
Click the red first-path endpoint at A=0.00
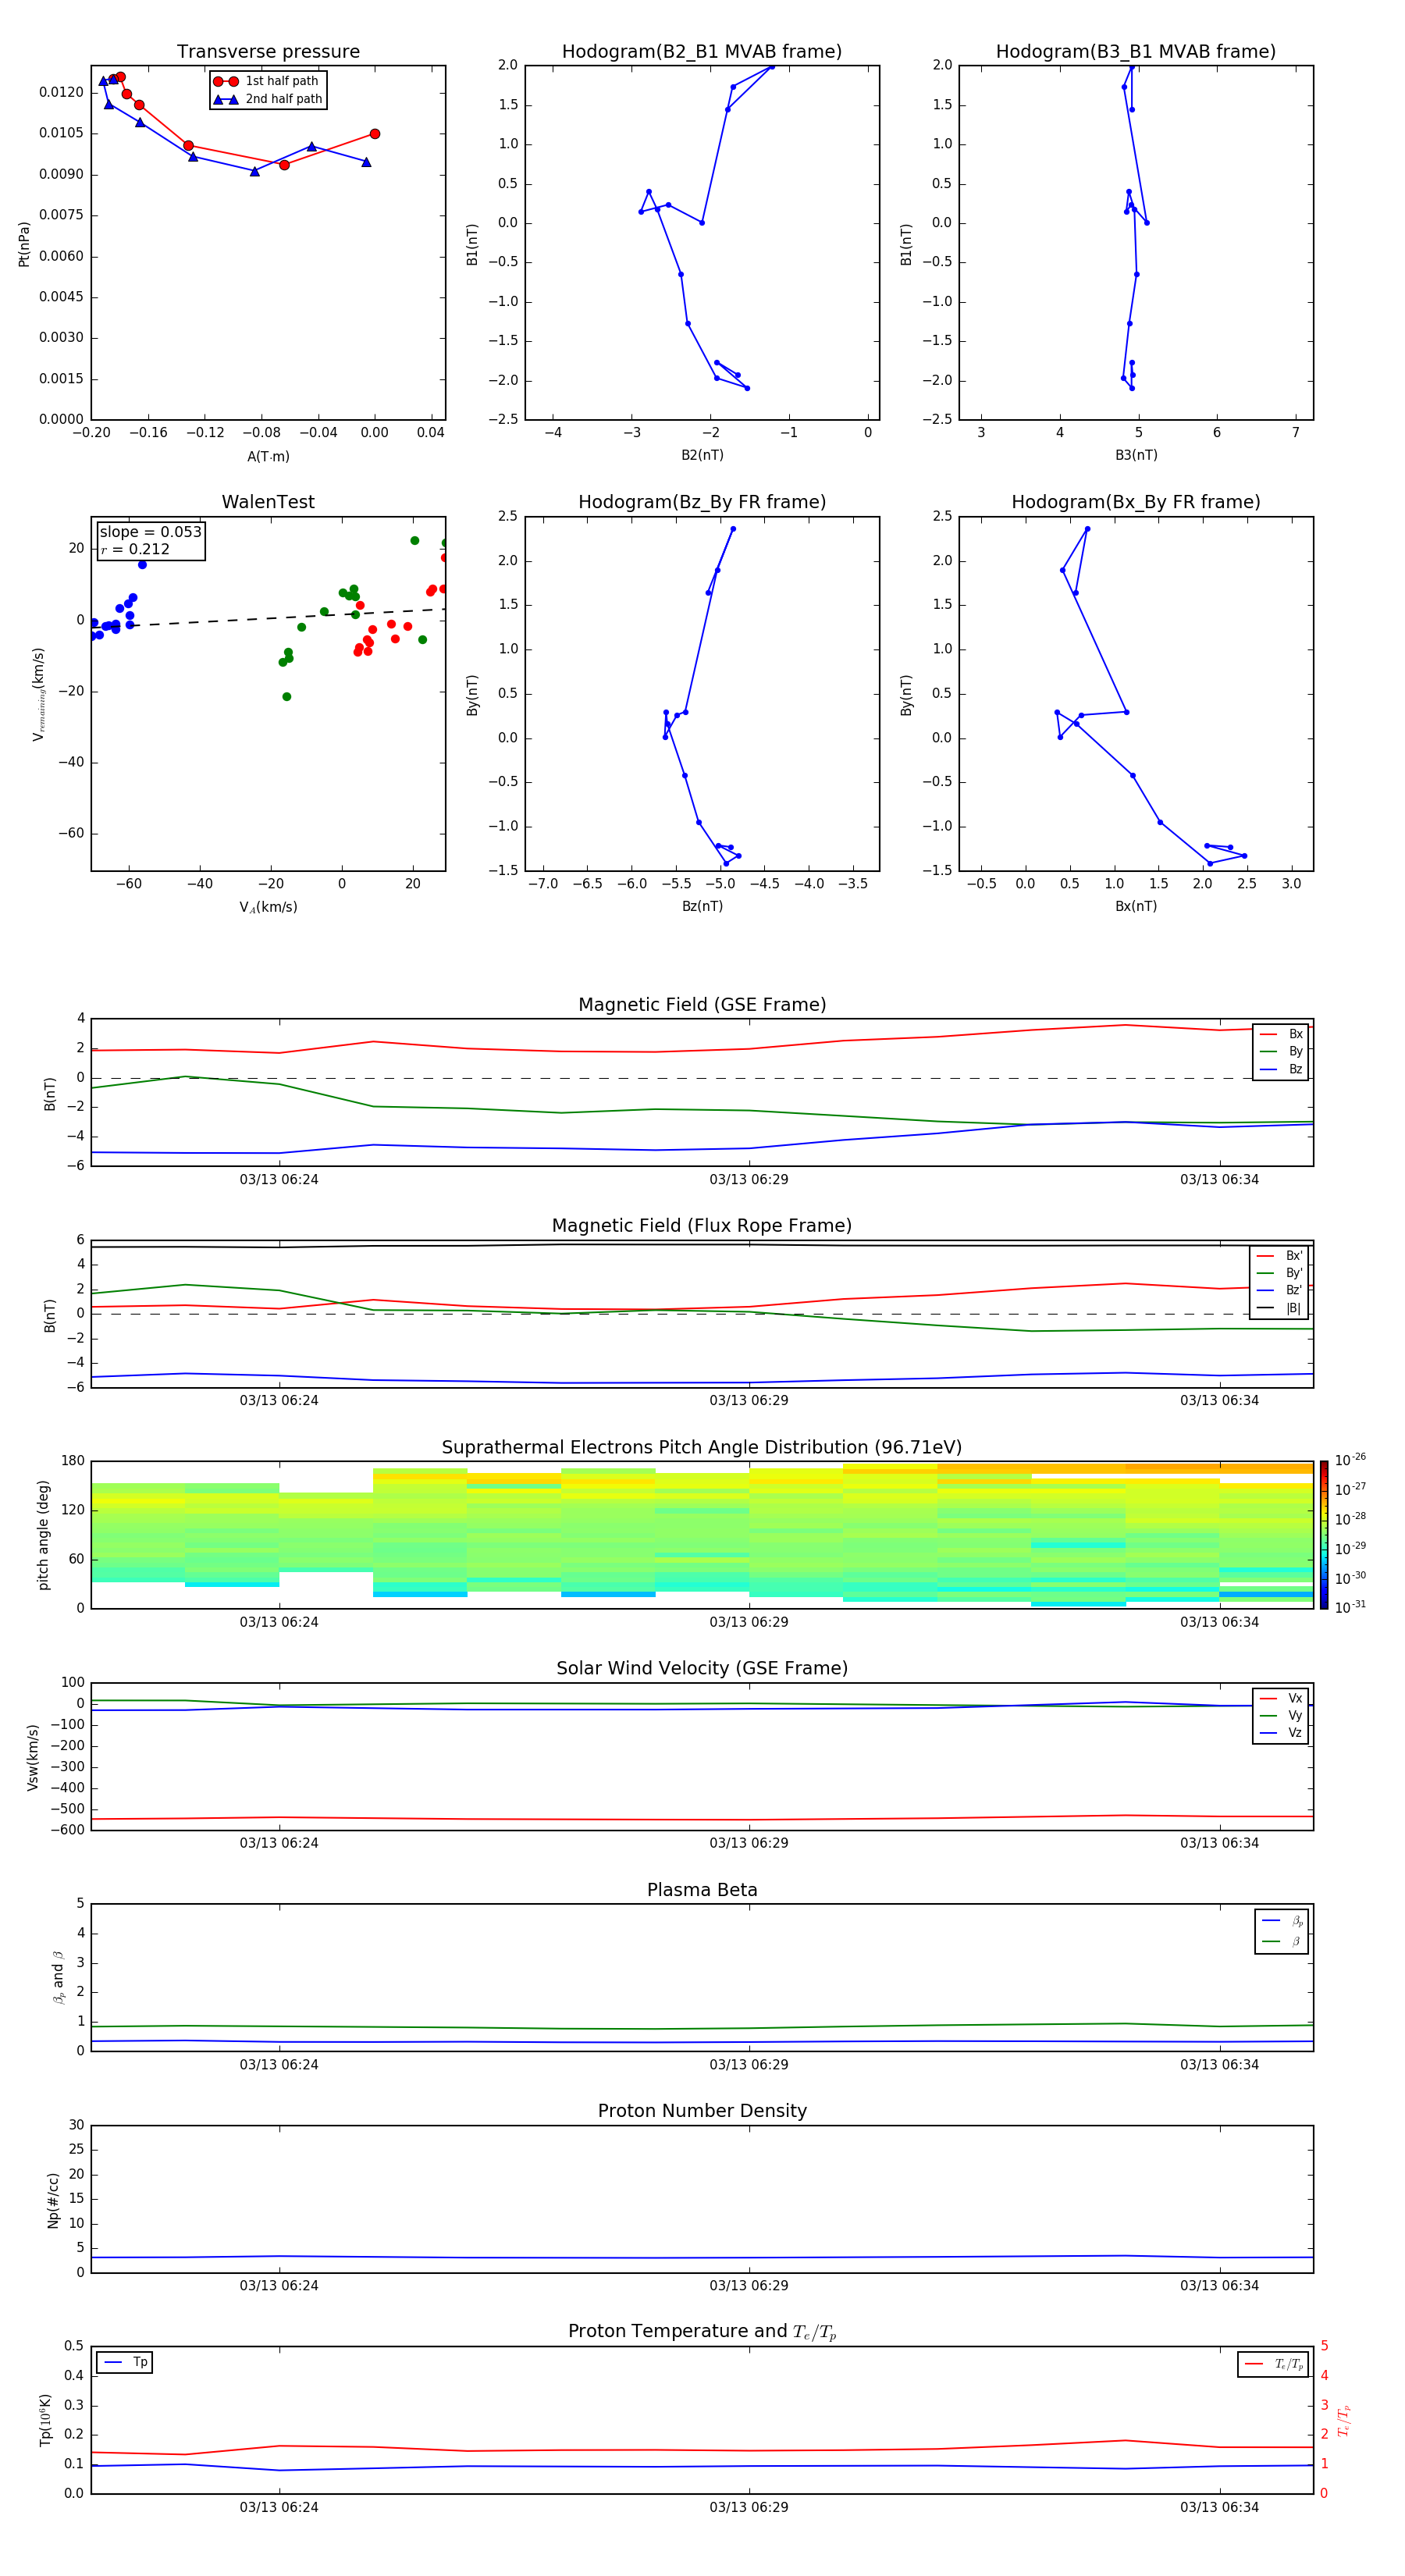(x=375, y=134)
